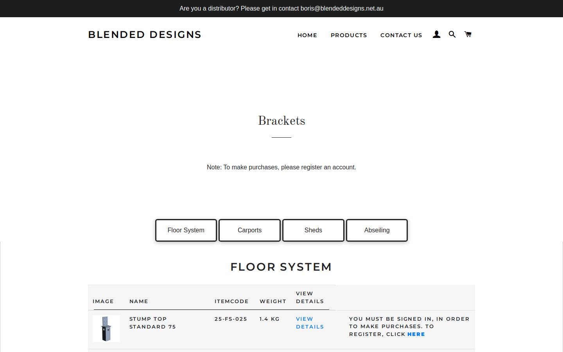563x352 pixels.
Task: Open the Contact Us menu item
Action: [x=401, y=35]
